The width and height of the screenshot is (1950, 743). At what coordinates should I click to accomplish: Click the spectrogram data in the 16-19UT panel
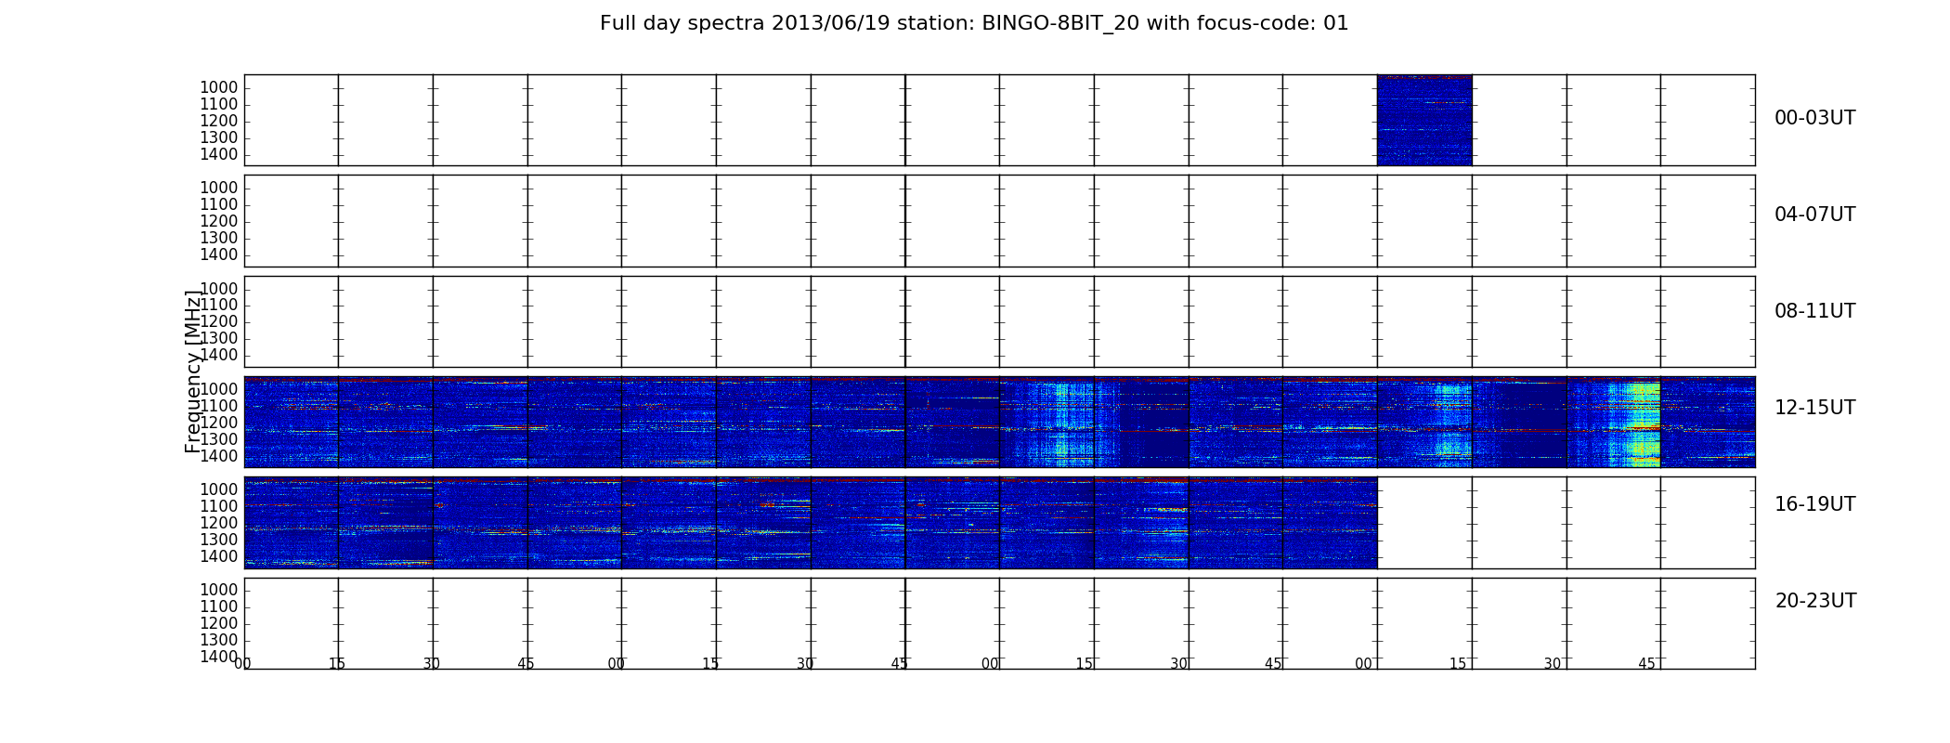(811, 523)
